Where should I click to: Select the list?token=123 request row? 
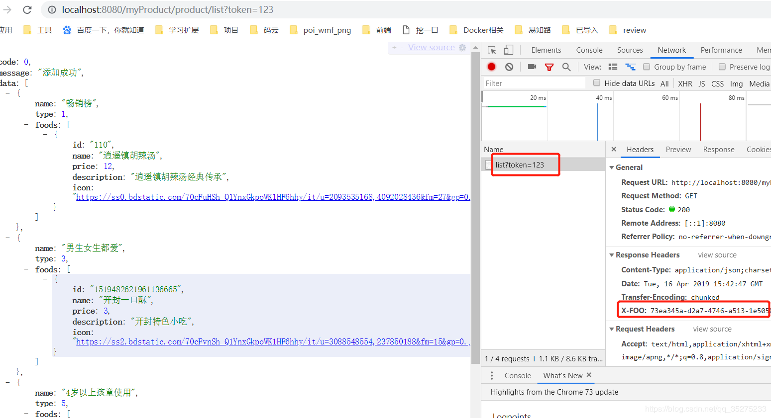[544, 165]
